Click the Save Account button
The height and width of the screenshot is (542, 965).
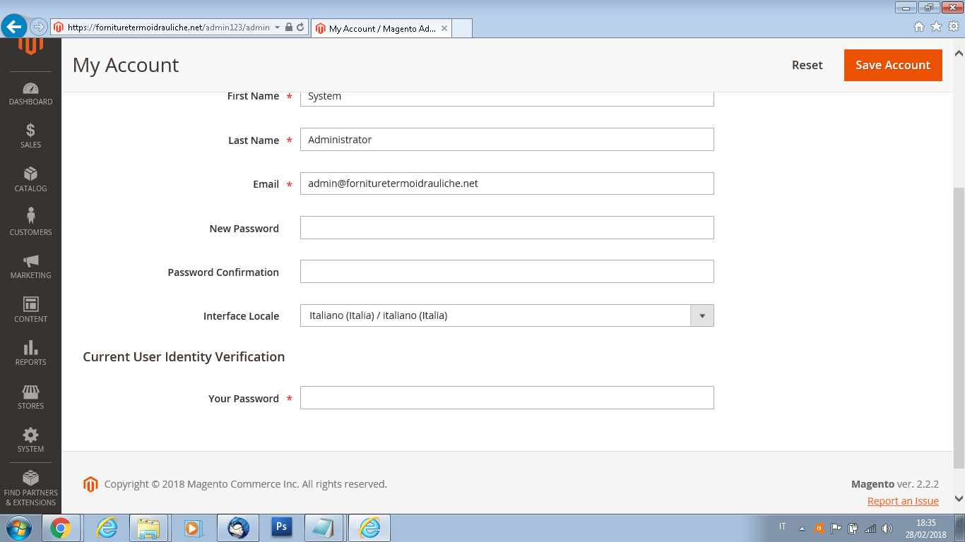tap(892, 64)
